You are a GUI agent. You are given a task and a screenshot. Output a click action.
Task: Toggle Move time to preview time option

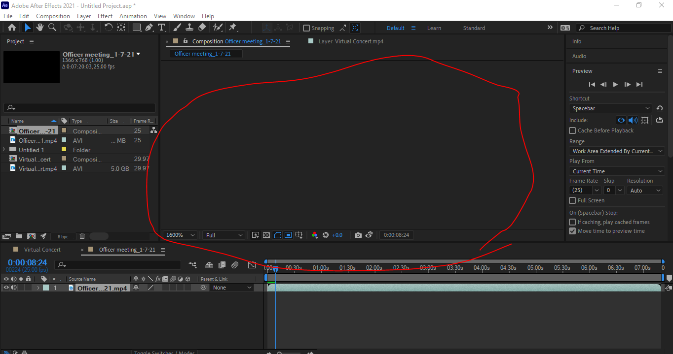point(572,230)
